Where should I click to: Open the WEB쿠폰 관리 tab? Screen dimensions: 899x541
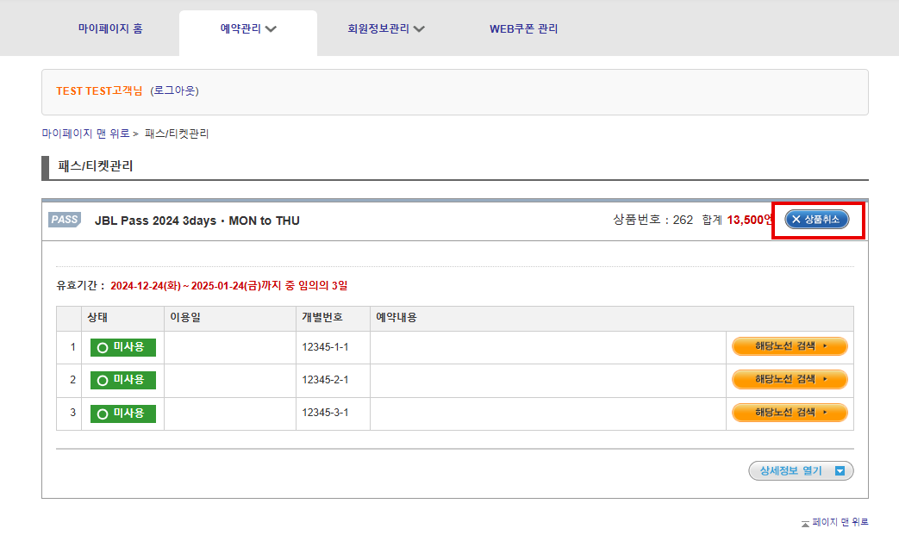click(523, 28)
